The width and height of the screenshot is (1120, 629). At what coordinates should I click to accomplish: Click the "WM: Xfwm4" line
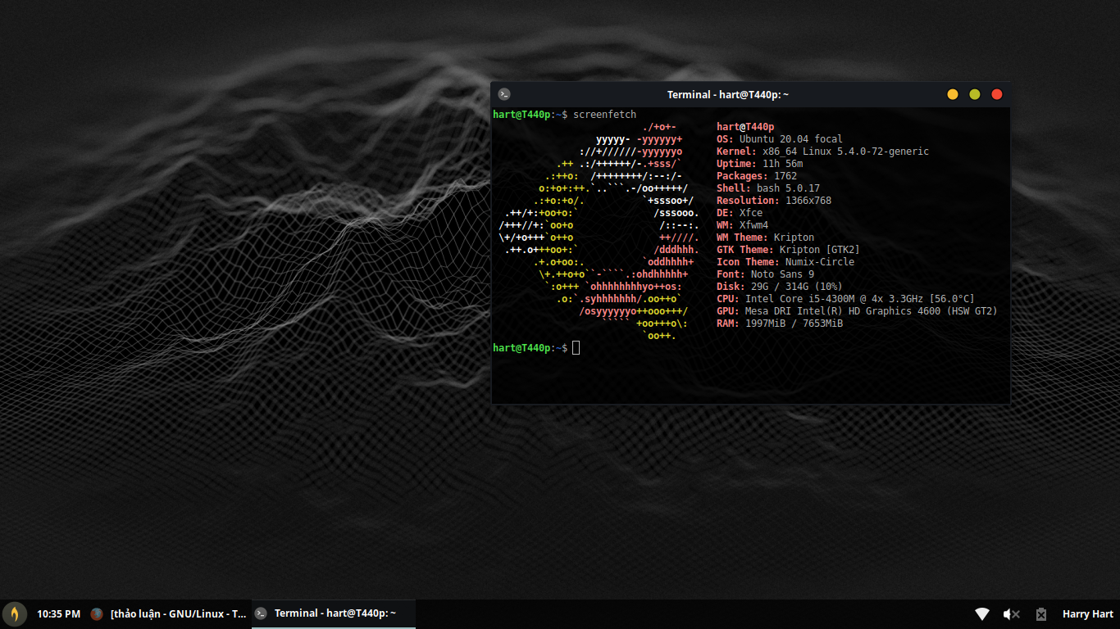coord(742,225)
